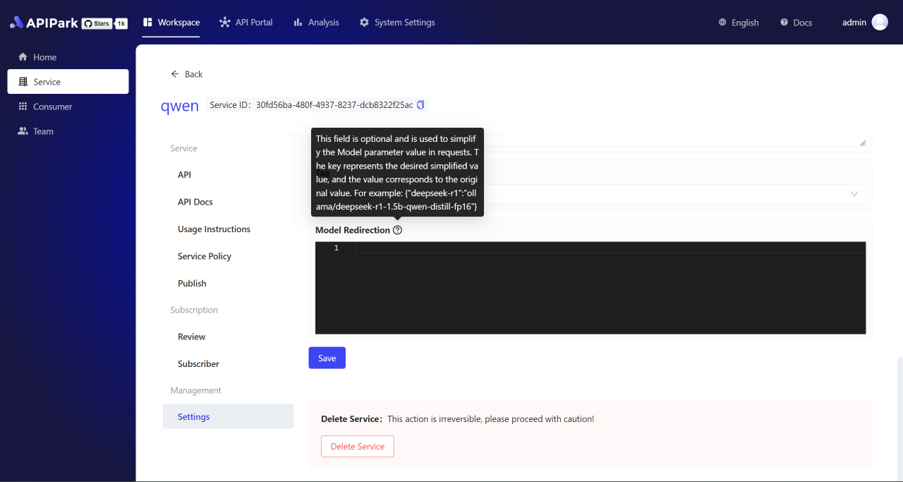Open the Docs link

click(796, 23)
